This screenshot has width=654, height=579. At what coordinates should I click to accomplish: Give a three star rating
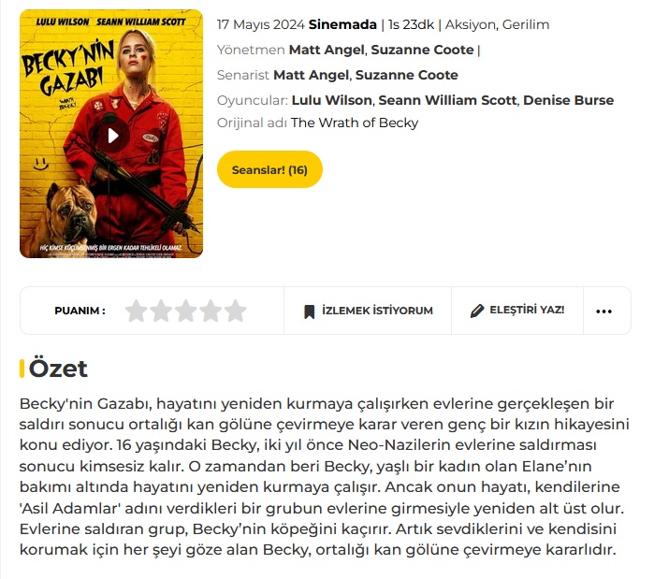click(185, 311)
